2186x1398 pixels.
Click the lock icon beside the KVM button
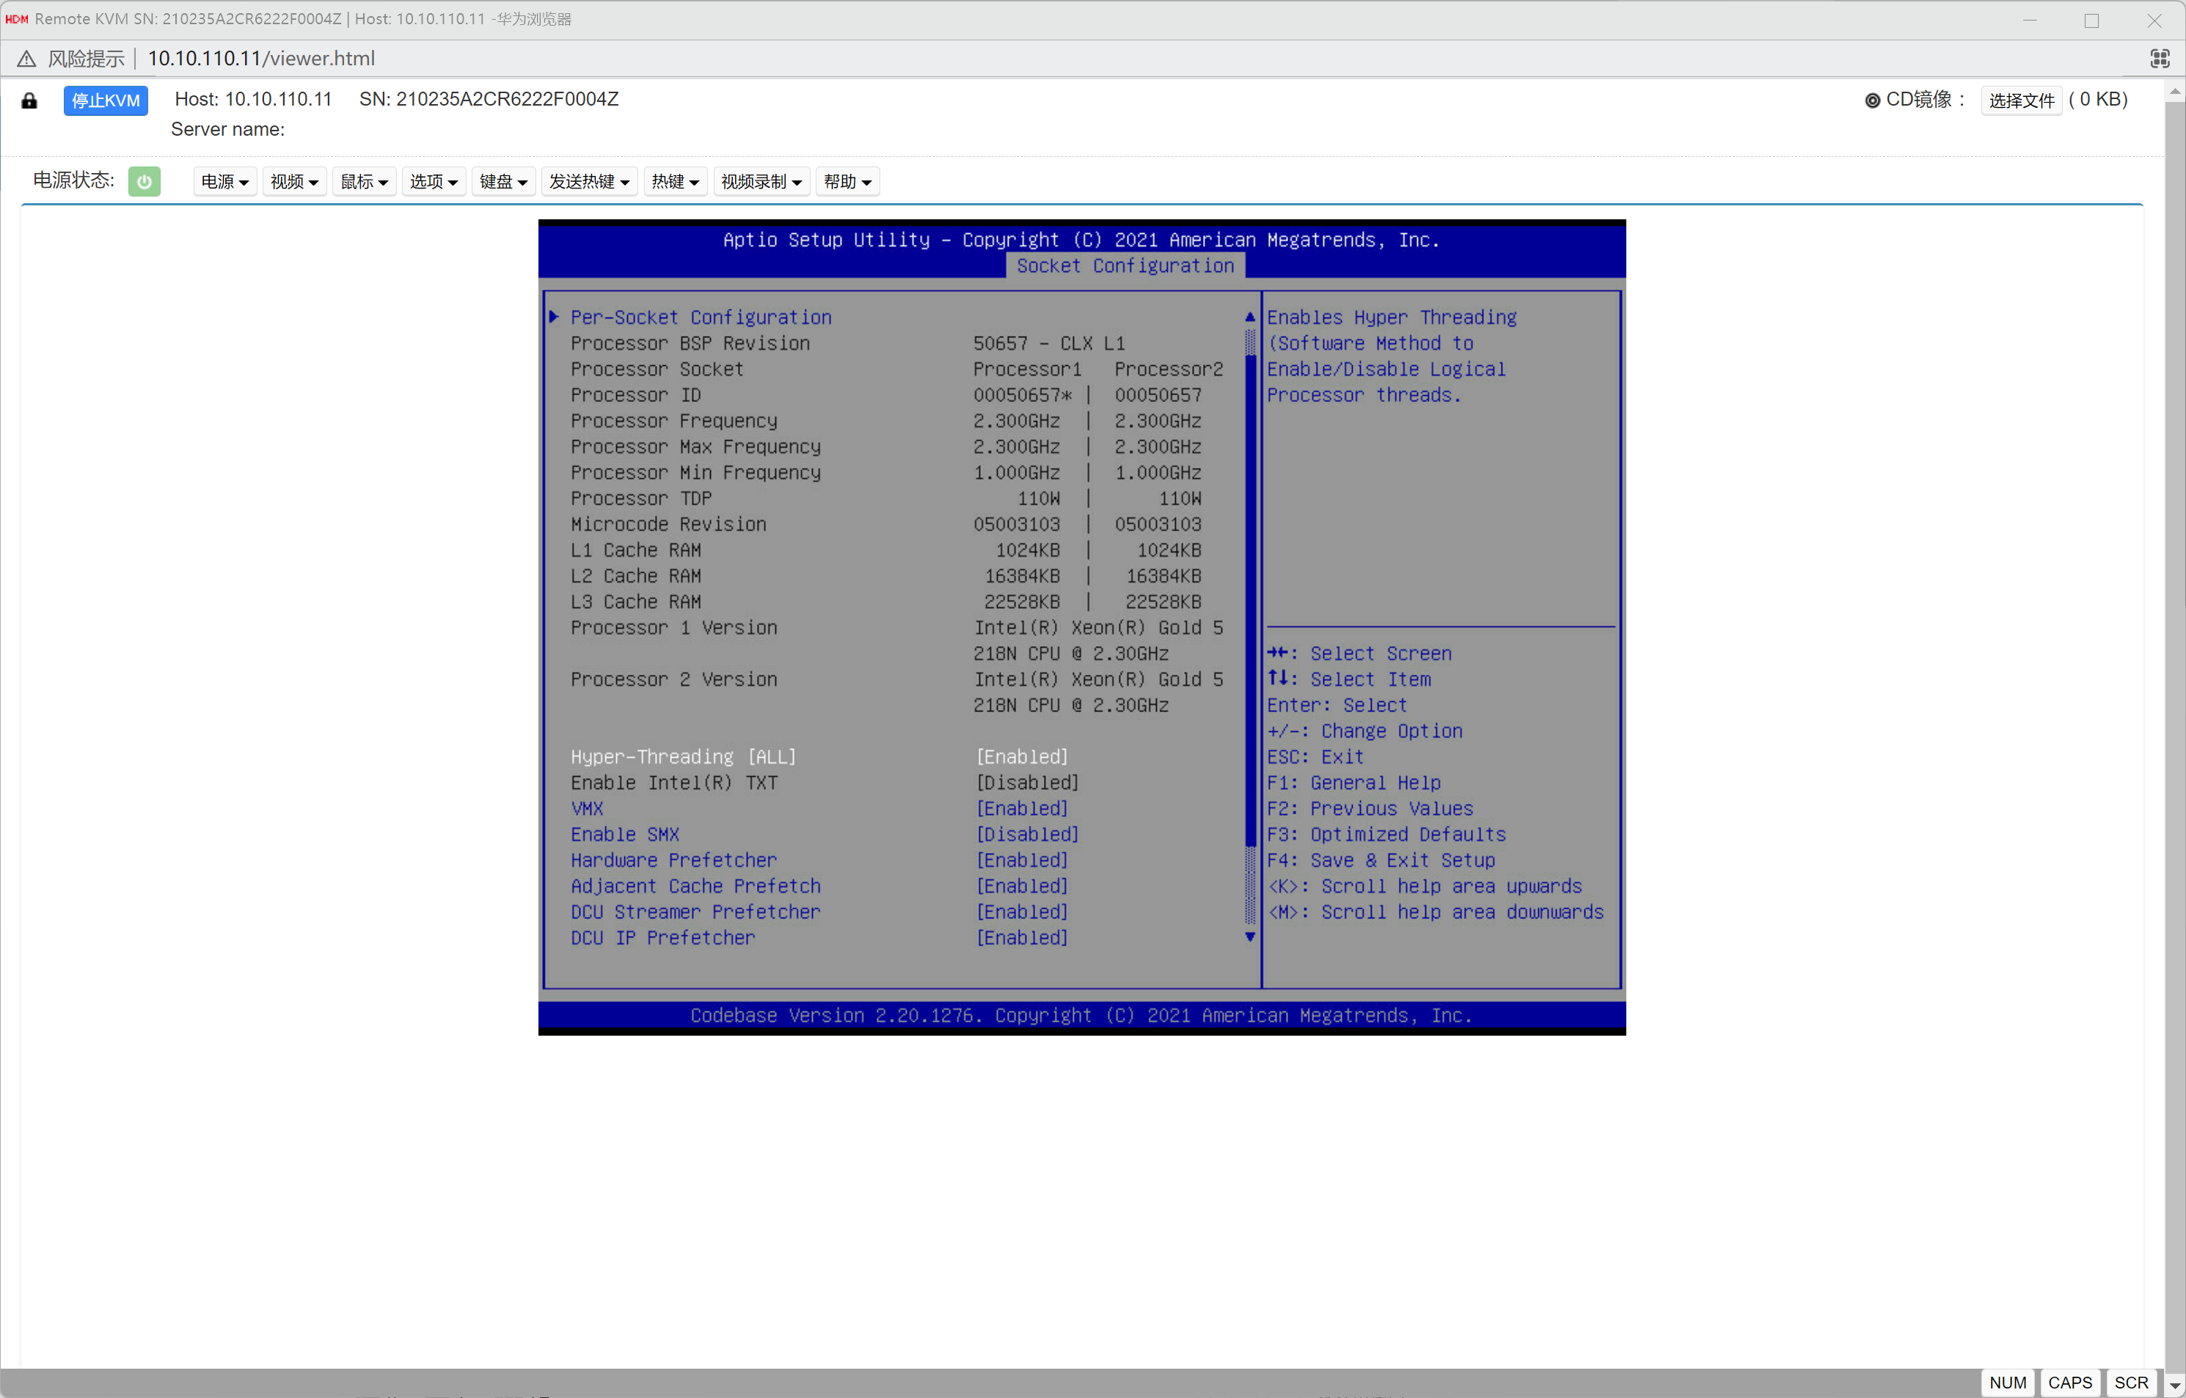(x=29, y=100)
